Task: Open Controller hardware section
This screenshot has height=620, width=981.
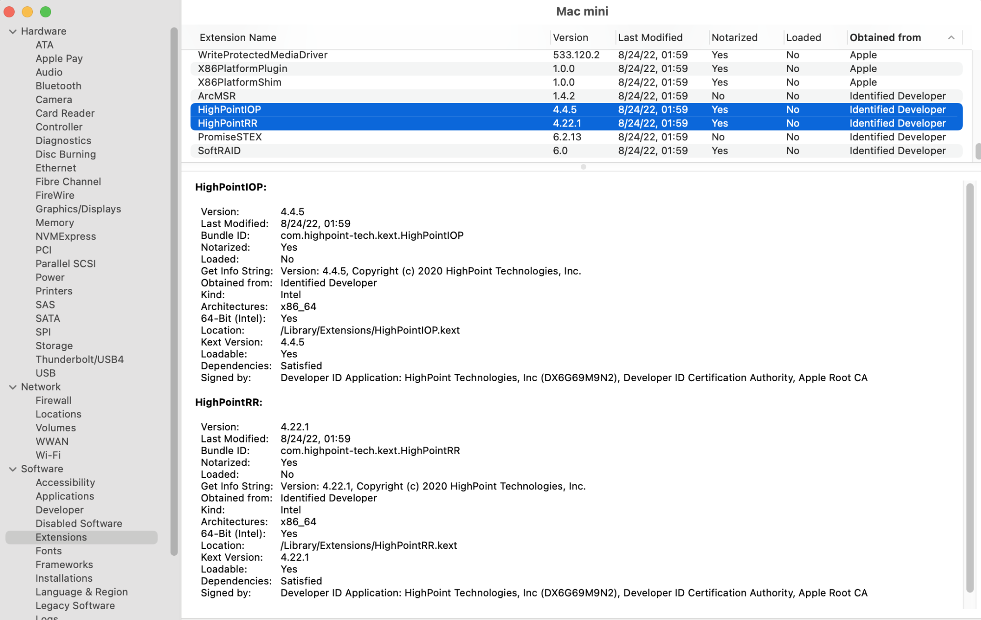Action: 59,127
